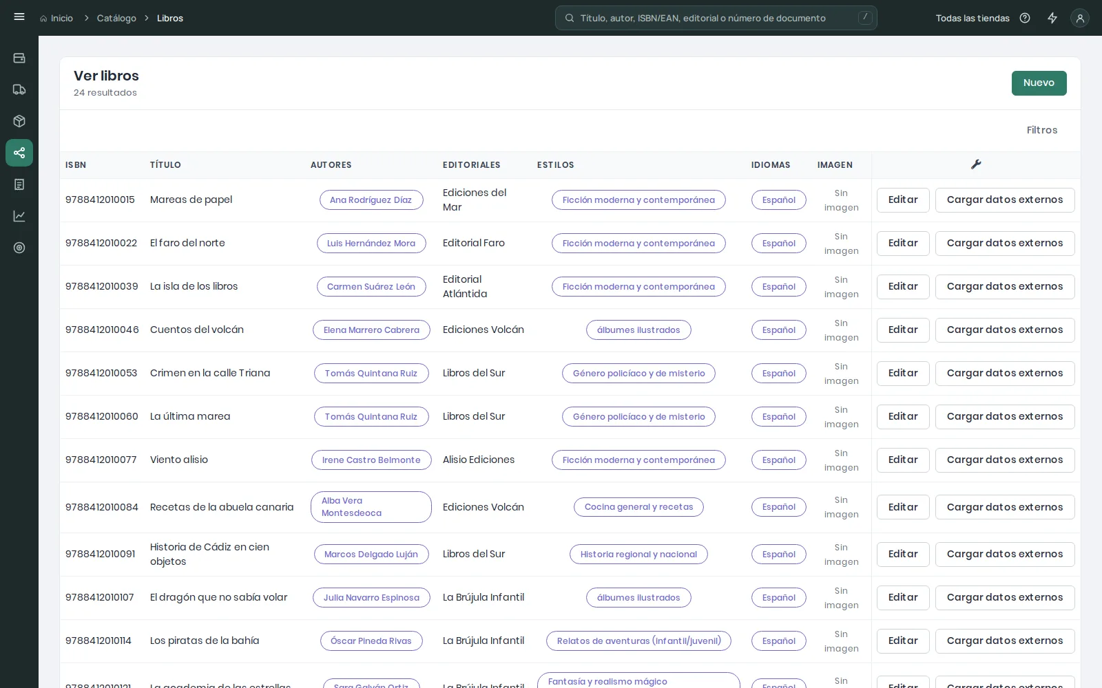Click the Nuevo button

pos(1039,83)
